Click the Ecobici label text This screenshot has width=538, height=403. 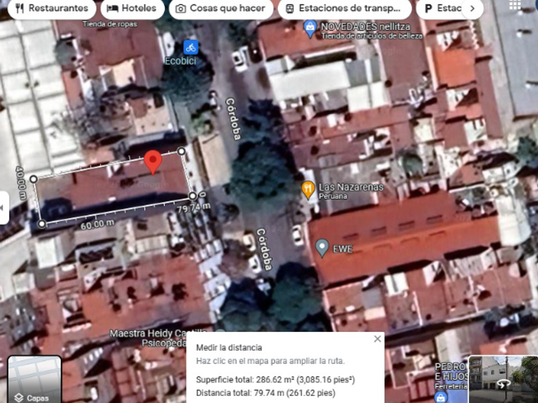tap(181, 61)
